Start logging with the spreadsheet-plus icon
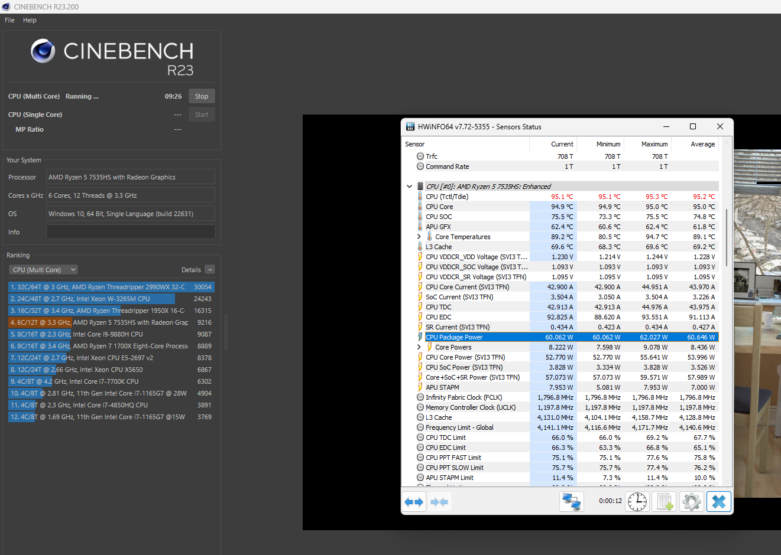Screen dimensions: 781x555 665,502
